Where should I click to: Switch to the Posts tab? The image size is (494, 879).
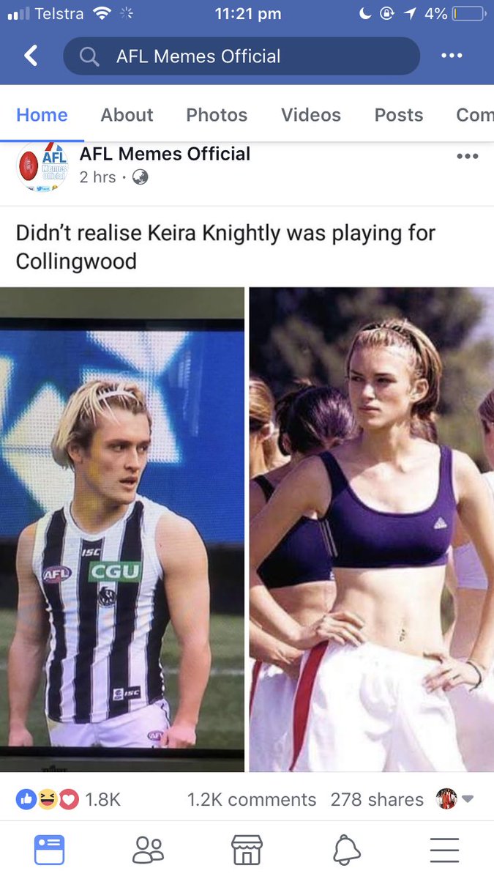[x=399, y=115]
